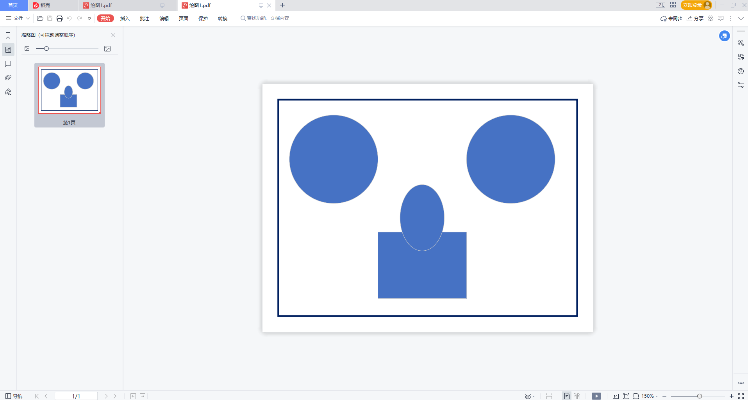This screenshot has width=748, height=400.
Task: Zoom in with the plus button
Action: pos(732,396)
